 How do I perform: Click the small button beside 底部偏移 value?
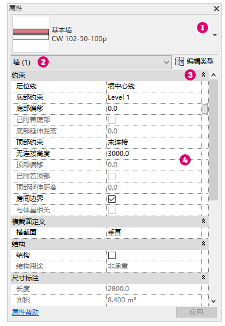point(205,109)
